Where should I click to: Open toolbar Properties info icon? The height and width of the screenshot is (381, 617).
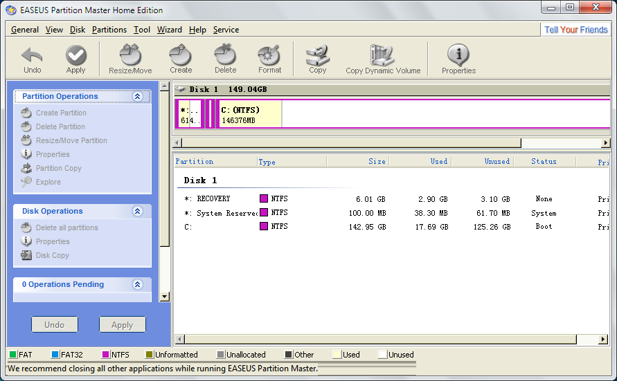pyautogui.click(x=458, y=55)
